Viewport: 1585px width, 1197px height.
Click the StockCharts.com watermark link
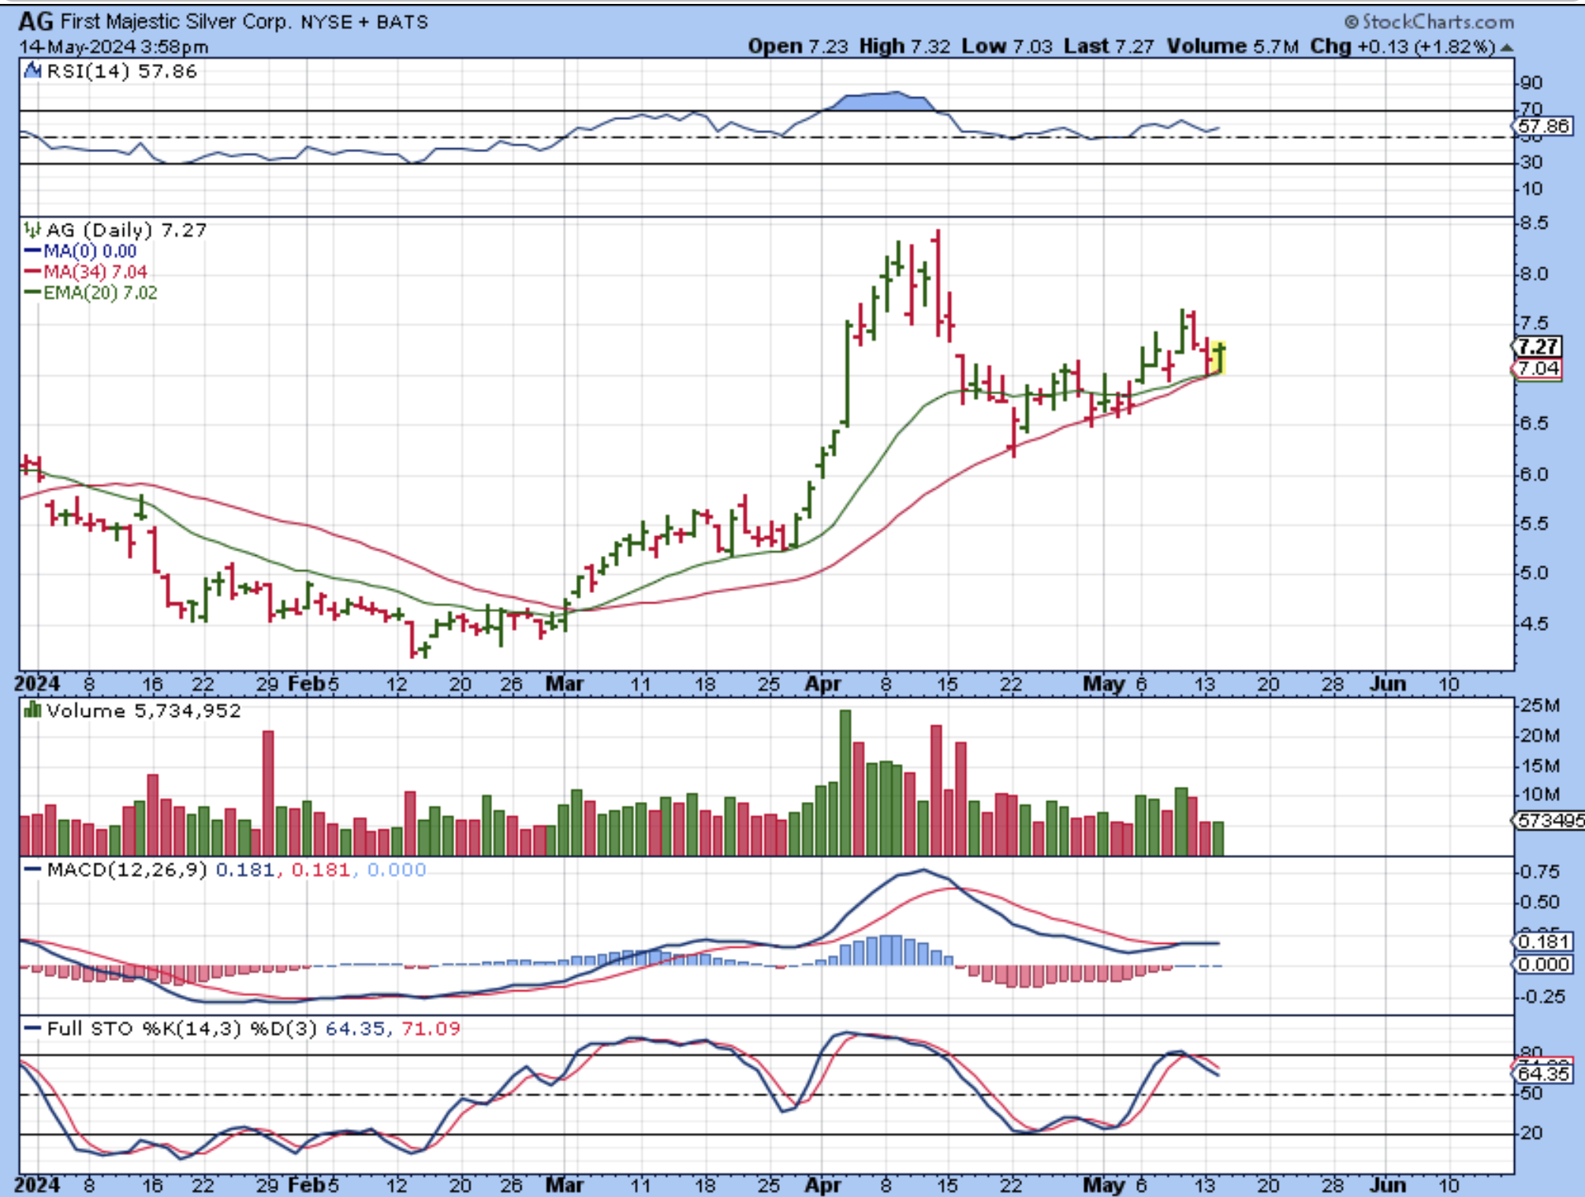1429,21
